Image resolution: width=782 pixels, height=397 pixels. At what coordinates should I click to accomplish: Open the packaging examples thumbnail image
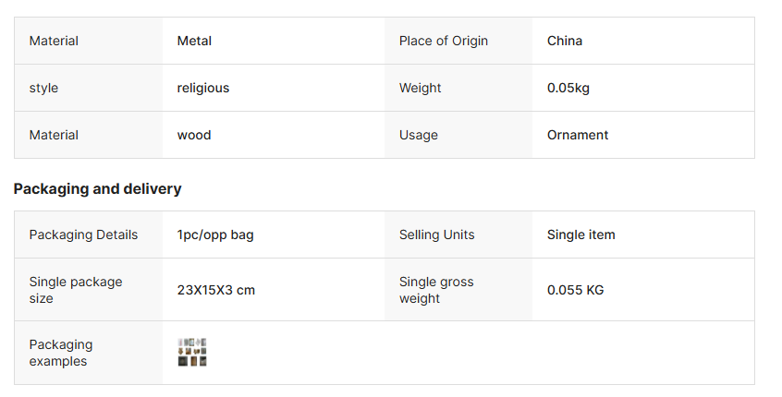[192, 353]
